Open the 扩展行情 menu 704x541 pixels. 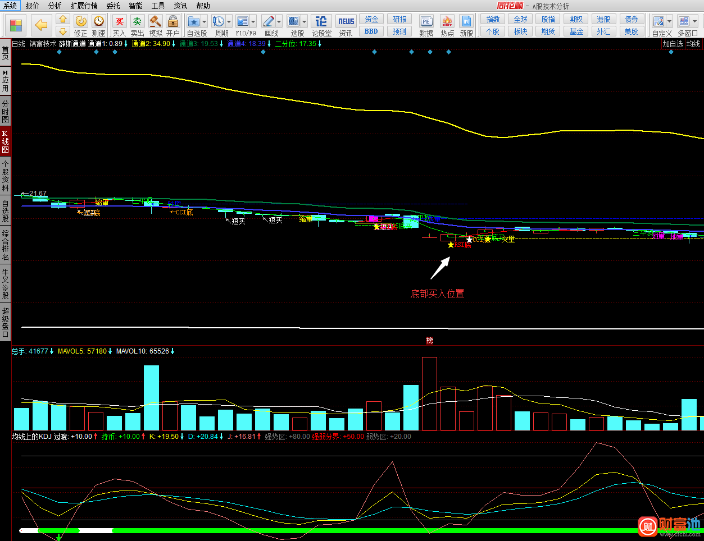[84, 6]
